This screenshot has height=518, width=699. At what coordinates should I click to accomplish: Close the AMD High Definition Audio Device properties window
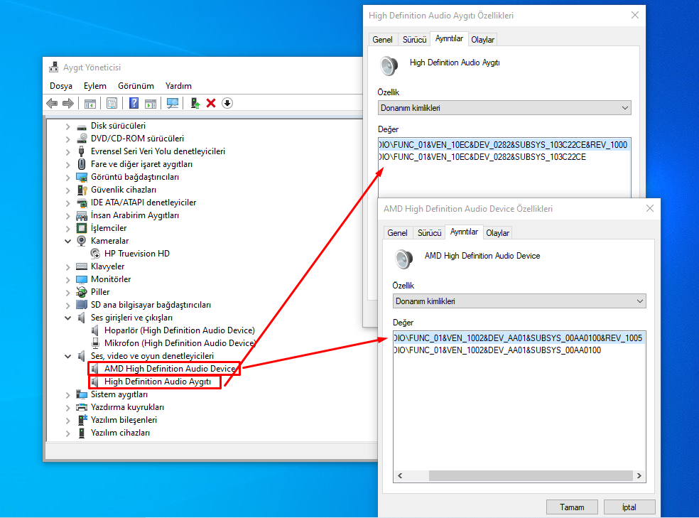(650, 208)
